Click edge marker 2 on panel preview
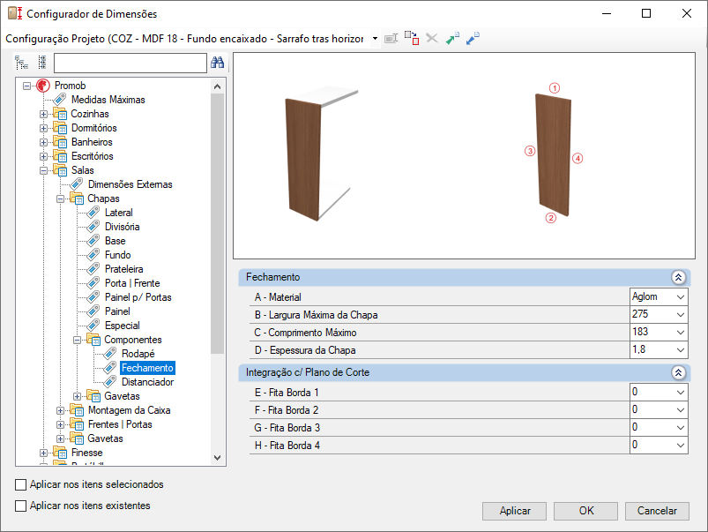This screenshot has height=532, width=708. click(x=551, y=218)
